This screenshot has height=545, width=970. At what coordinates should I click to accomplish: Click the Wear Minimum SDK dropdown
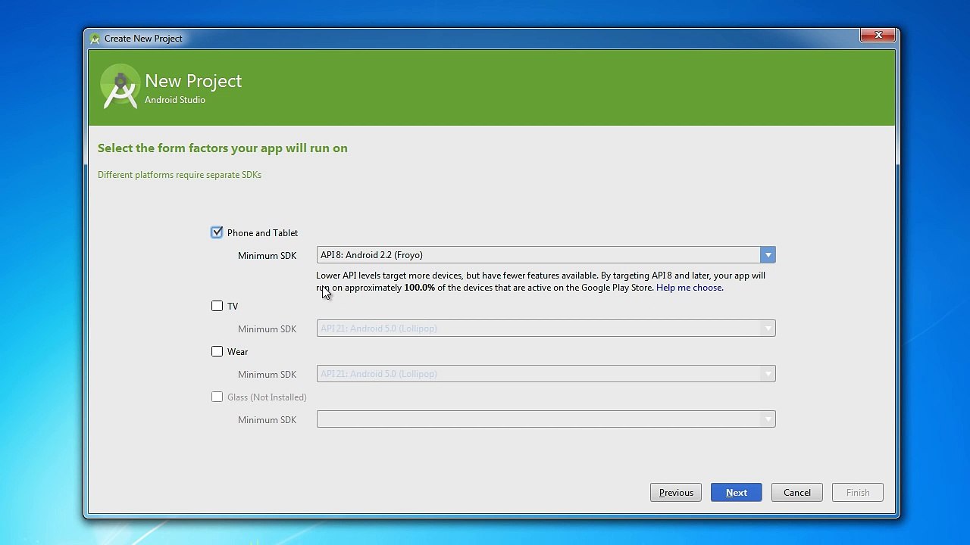(546, 374)
